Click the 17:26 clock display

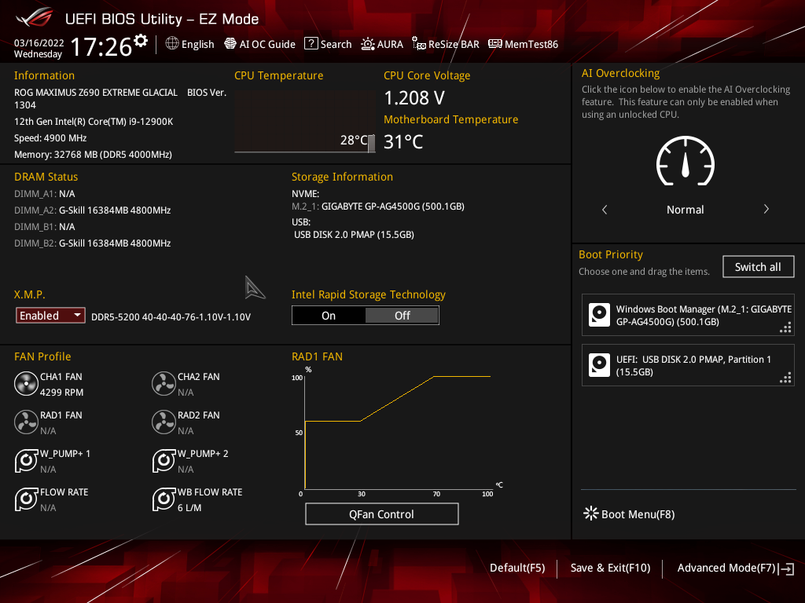pyautogui.click(x=101, y=46)
